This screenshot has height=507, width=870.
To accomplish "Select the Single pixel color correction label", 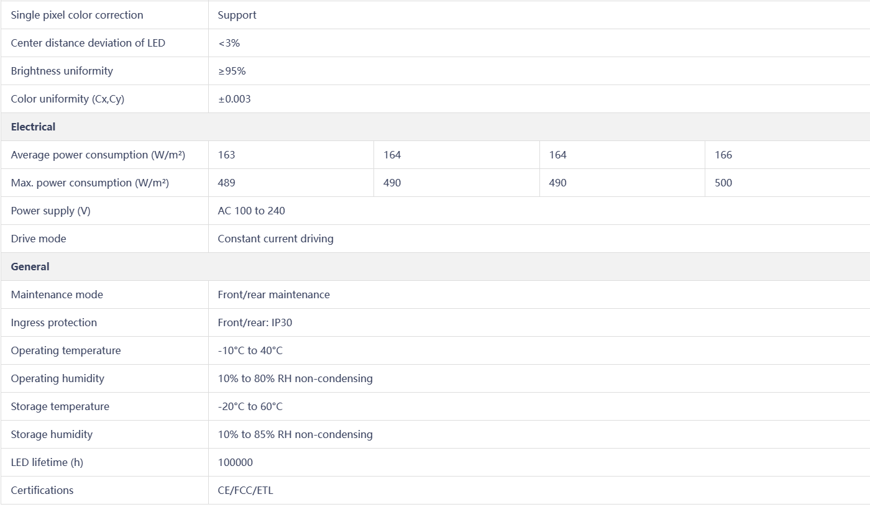I will pyautogui.click(x=77, y=15).
